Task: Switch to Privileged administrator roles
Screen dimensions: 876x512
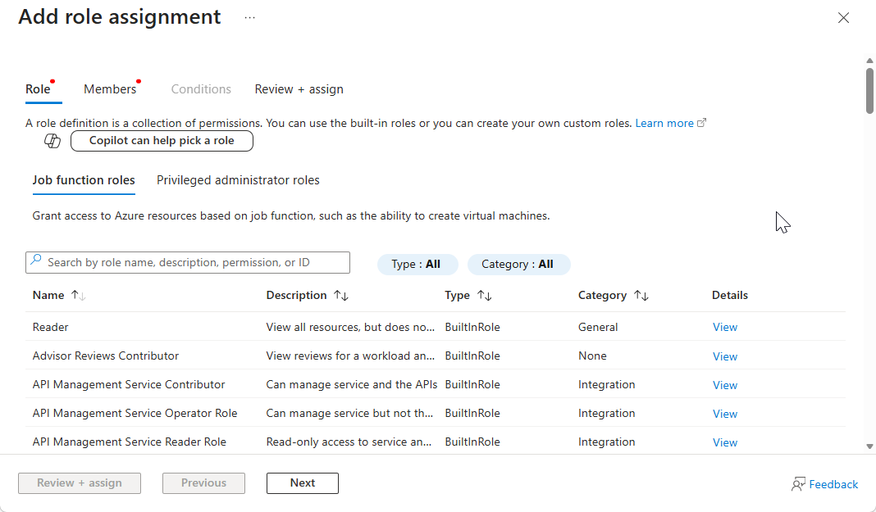Action: click(x=238, y=180)
